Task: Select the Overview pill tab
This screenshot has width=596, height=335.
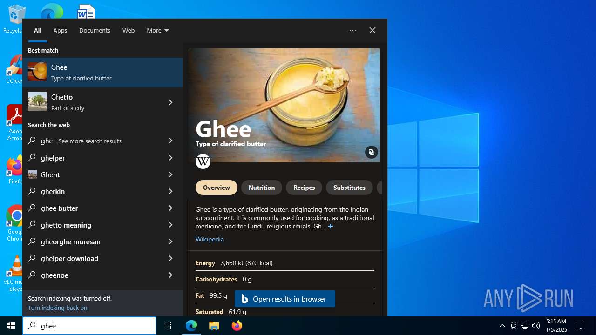Action: click(217, 188)
